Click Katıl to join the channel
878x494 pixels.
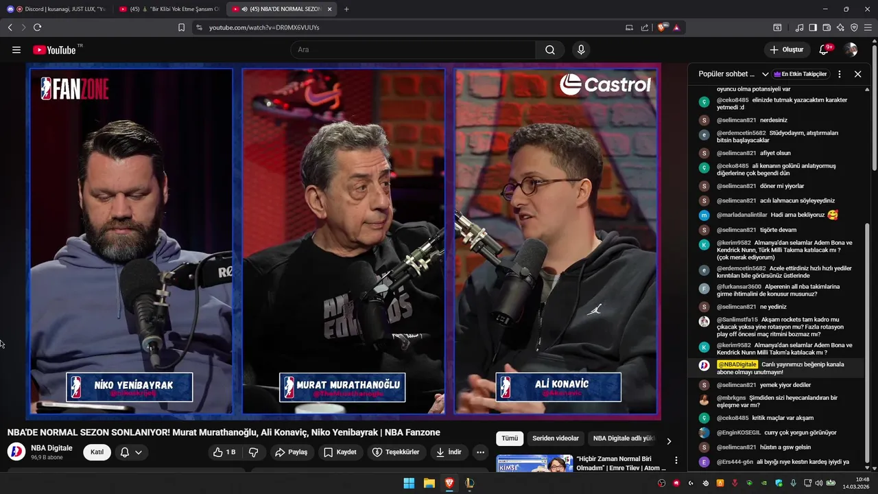click(97, 452)
